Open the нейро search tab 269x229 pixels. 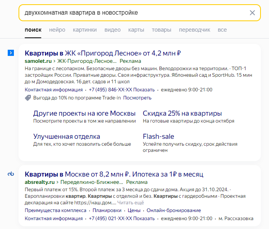click(x=57, y=30)
